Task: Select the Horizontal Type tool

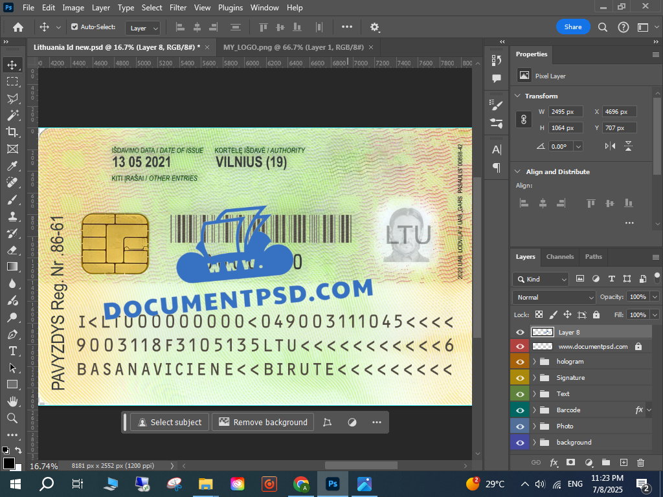Action: click(x=12, y=351)
